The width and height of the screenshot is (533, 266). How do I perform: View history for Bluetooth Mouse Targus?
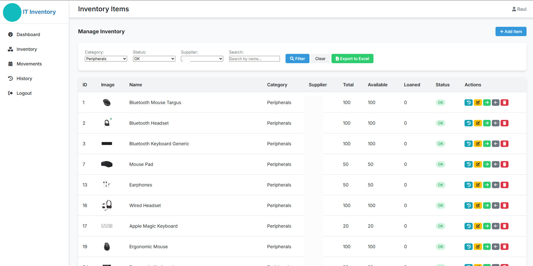468,102
